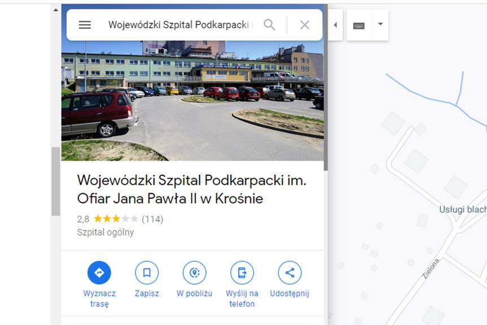Clear the search with the X icon
The image size is (487, 325).
click(305, 25)
